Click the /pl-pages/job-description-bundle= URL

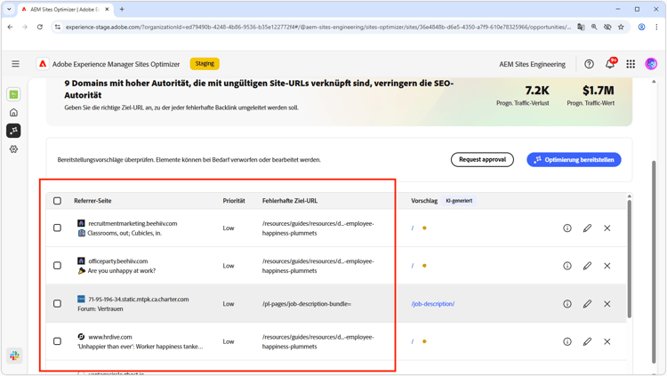pos(307,304)
